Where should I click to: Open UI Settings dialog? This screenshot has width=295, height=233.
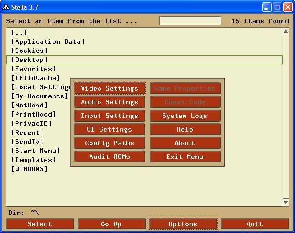point(110,129)
